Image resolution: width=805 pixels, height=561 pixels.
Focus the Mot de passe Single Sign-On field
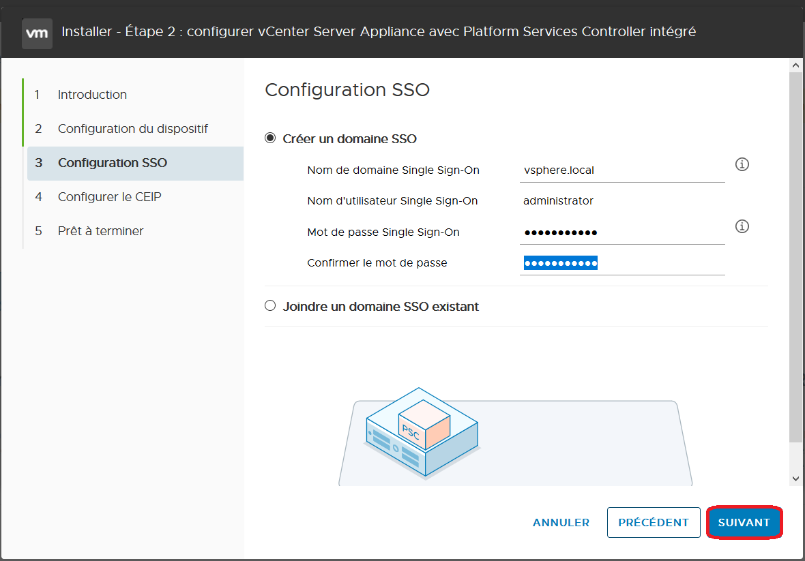point(622,232)
